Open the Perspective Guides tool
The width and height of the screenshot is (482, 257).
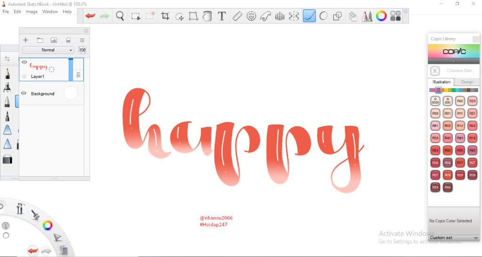(280, 16)
